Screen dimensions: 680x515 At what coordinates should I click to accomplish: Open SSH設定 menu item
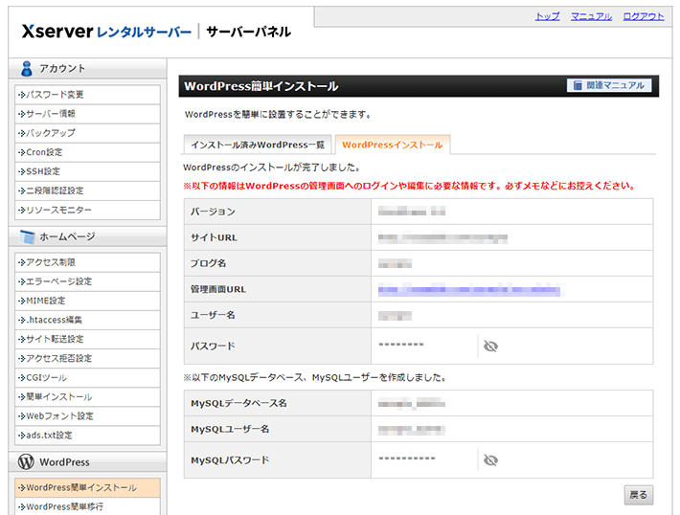click(87, 171)
